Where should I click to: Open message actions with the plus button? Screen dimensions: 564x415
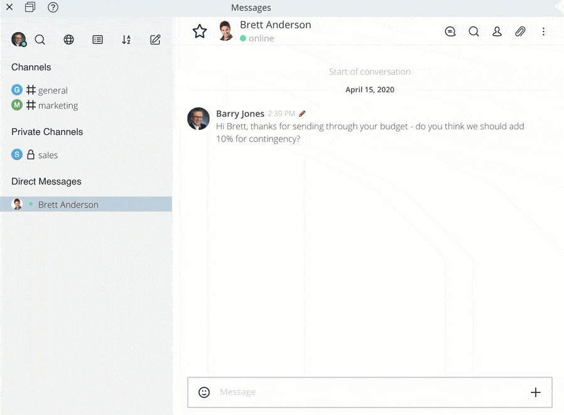click(x=536, y=392)
